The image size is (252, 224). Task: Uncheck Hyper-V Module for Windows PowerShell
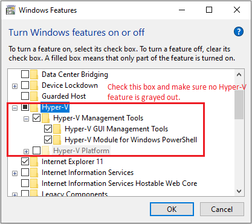48,140
